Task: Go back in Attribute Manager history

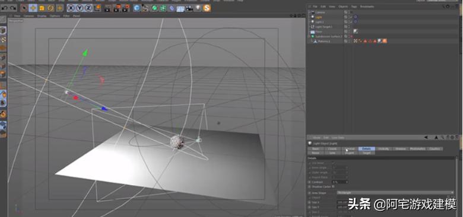Action: point(426,137)
